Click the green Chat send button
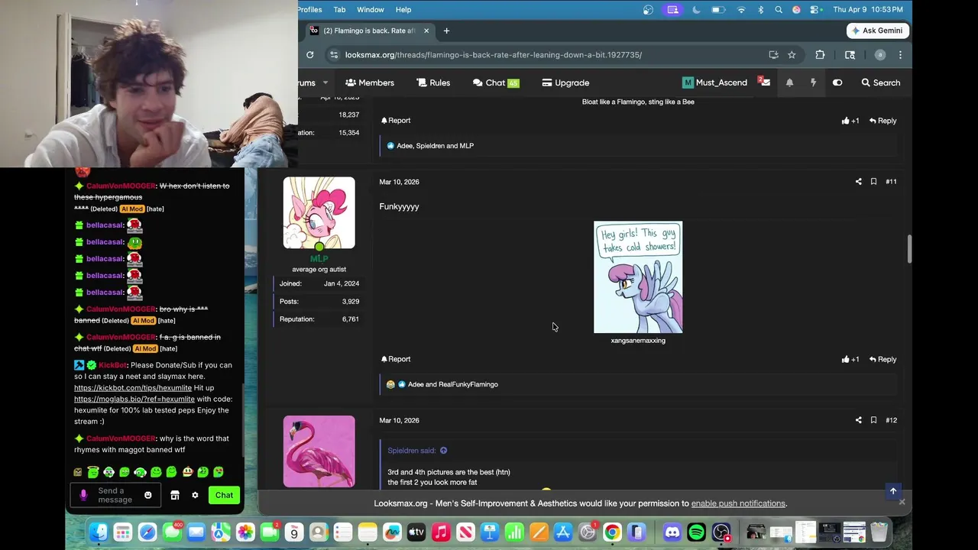This screenshot has width=978, height=550. pos(224,495)
